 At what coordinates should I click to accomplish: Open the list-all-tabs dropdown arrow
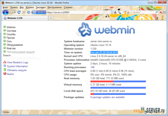(x=165, y=18)
